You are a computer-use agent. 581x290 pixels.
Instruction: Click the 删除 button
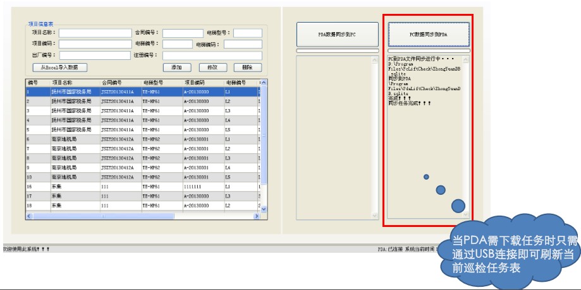(x=248, y=67)
